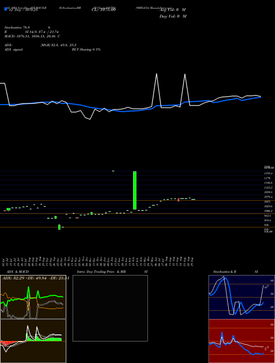Viewport: 275px width, 363px height.
Task: Click the green +DY line spike in ADX panel
Action: tap(29, 288)
